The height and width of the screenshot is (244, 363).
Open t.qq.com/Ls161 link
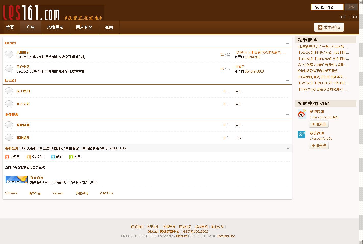[x=321, y=139]
